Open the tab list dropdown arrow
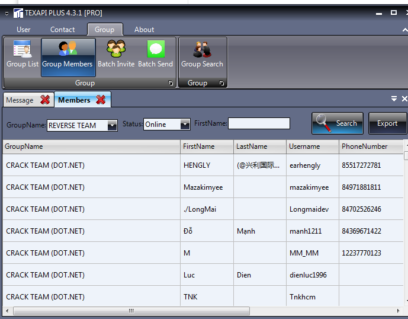 pos(394,99)
